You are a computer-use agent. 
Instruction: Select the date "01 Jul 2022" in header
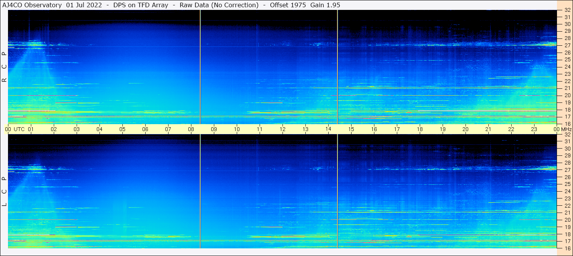(x=84, y=5)
